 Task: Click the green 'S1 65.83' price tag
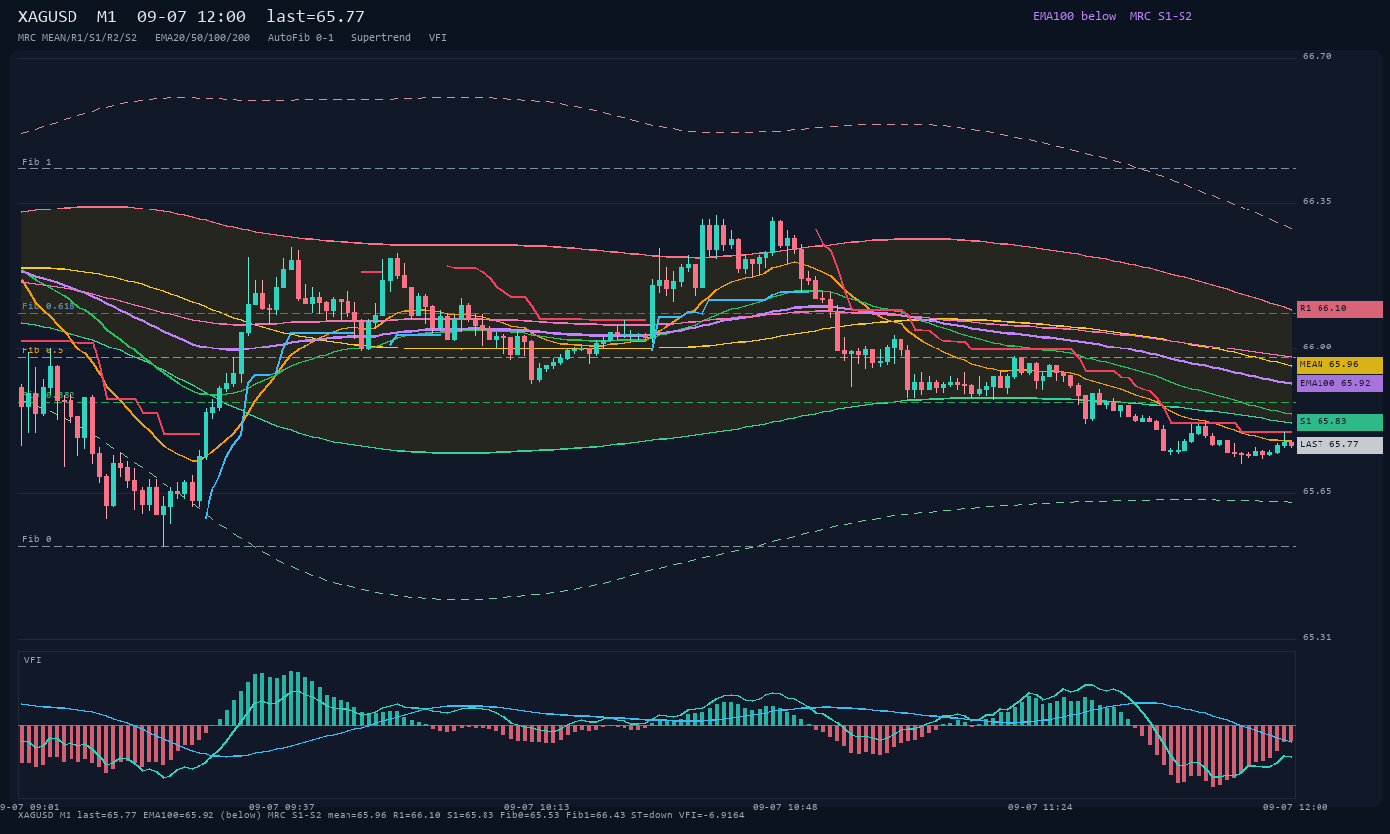tap(1339, 422)
